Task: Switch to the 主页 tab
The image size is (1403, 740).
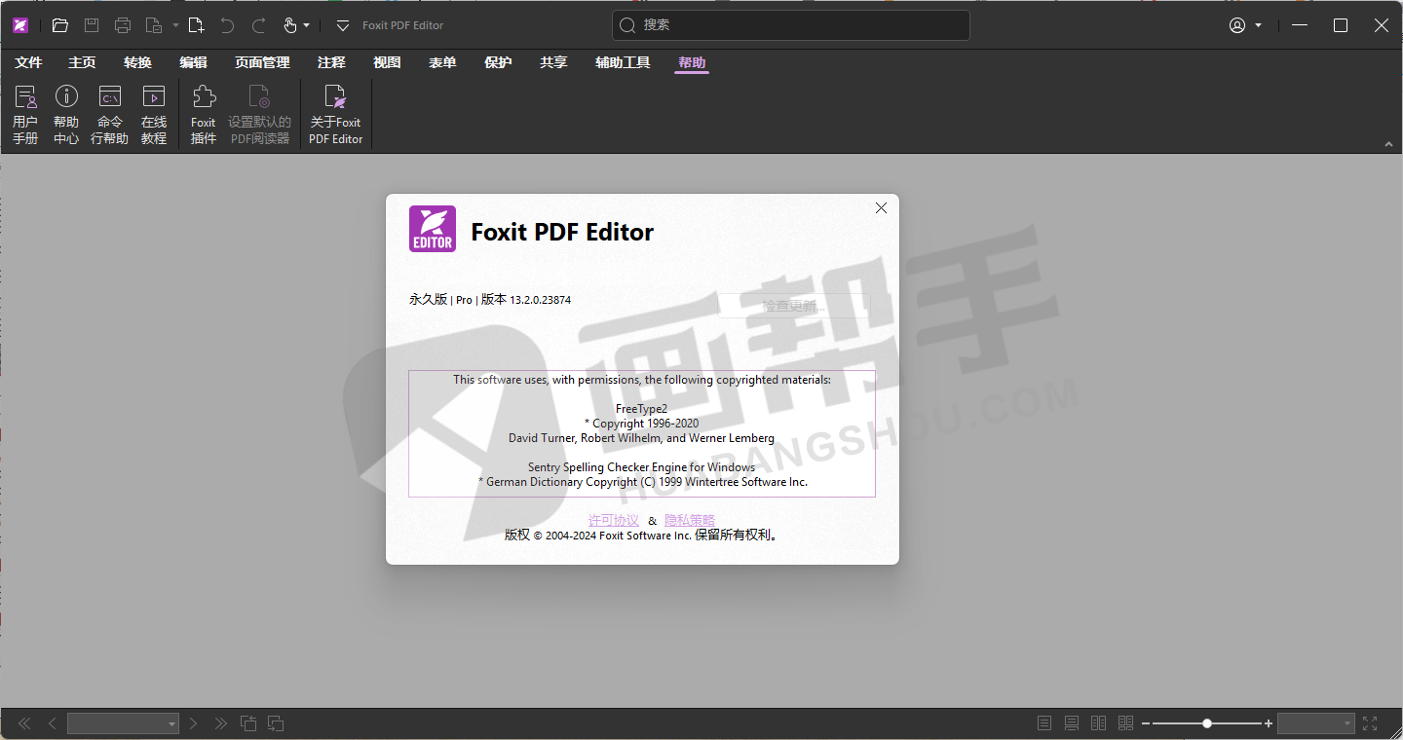Action: (82, 62)
